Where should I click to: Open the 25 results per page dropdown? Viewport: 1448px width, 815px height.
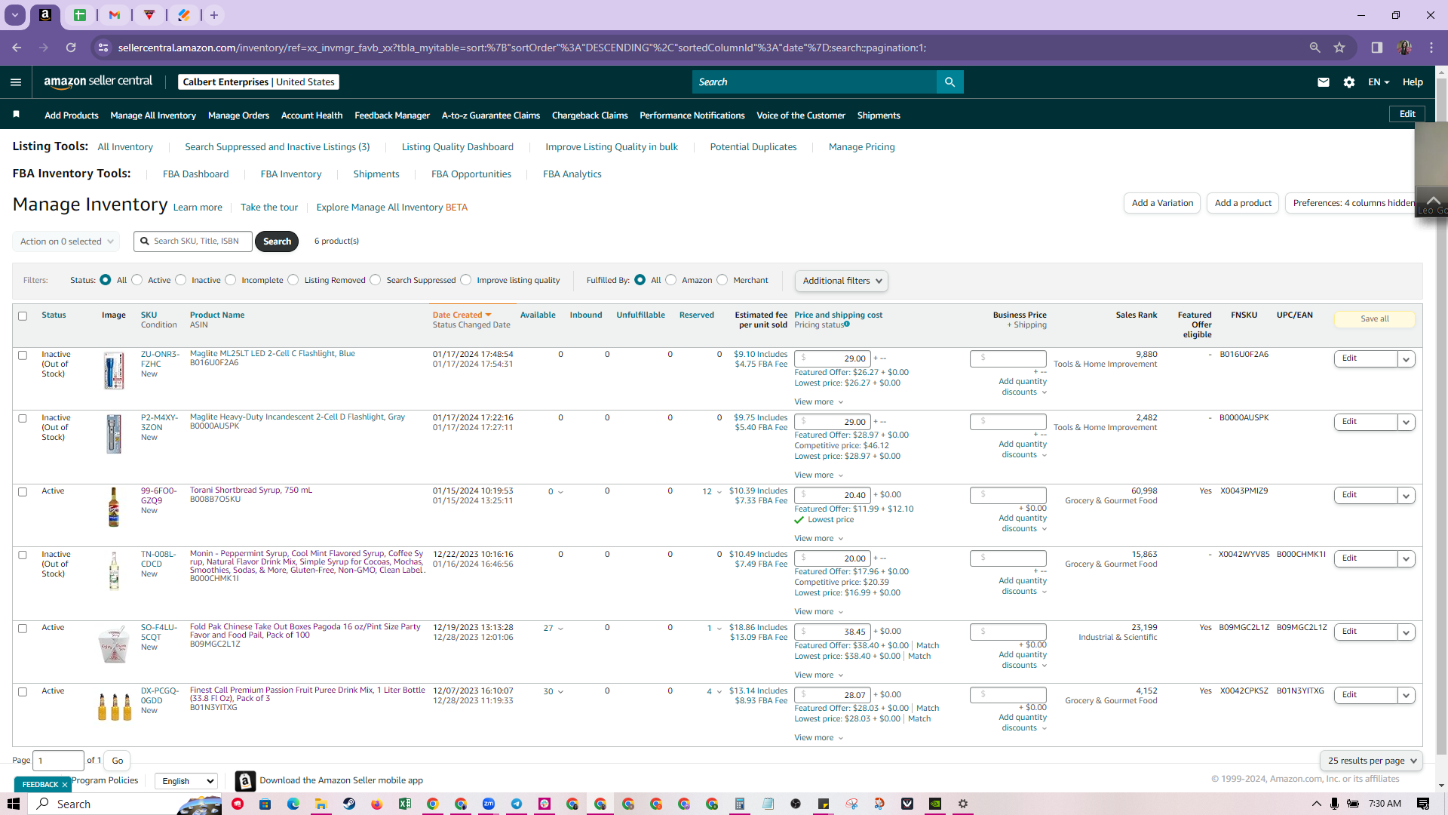1372,761
